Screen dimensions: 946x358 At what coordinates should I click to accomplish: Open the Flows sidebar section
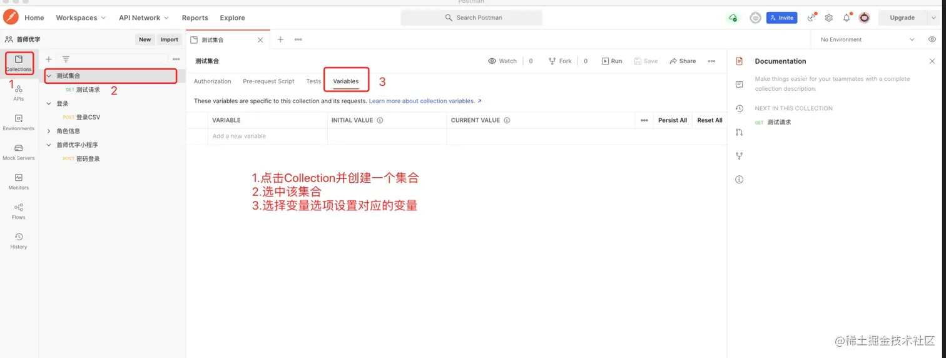point(19,211)
